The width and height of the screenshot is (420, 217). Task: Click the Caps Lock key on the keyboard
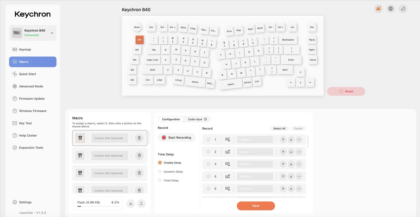(153, 60)
